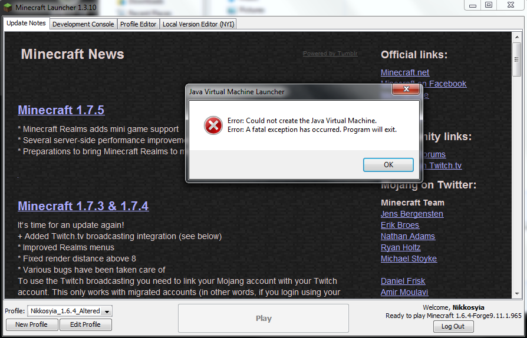This screenshot has width=527, height=338.
Task: Select the Local Version Editor (NYI) tab
Action: (198, 24)
